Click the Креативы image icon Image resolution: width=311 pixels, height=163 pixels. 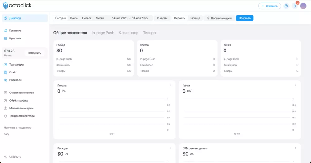[5, 38]
